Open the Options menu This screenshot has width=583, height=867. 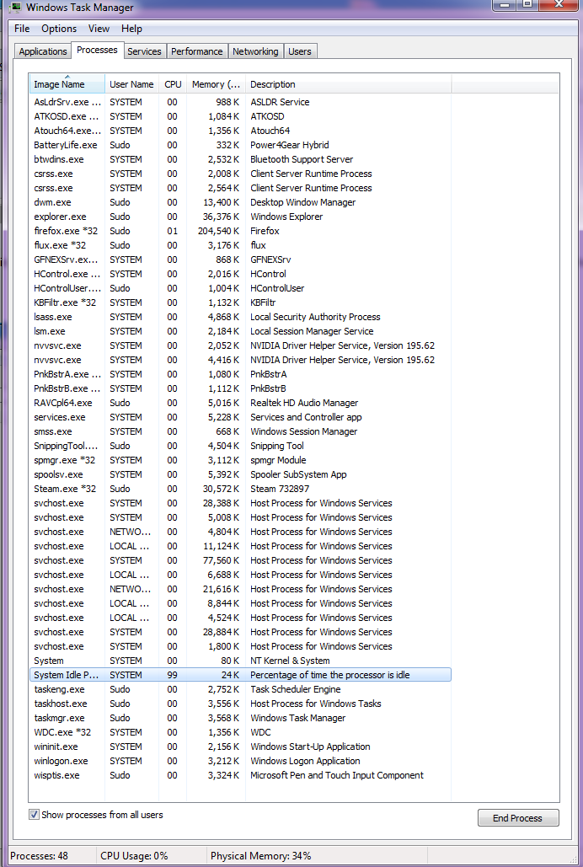pos(59,28)
